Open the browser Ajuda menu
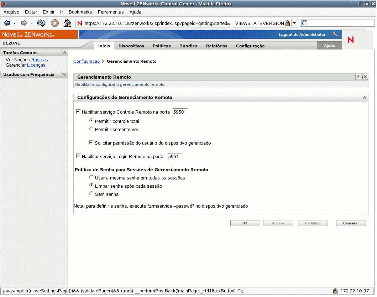377x297 pixels. 135,12
